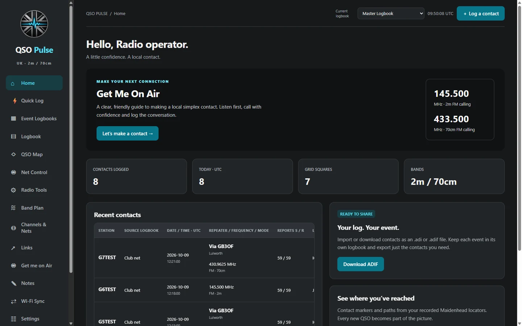This screenshot has height=326, width=522.
Task: Click the 430.9625 MHz frequency cell
Action: coord(223,264)
